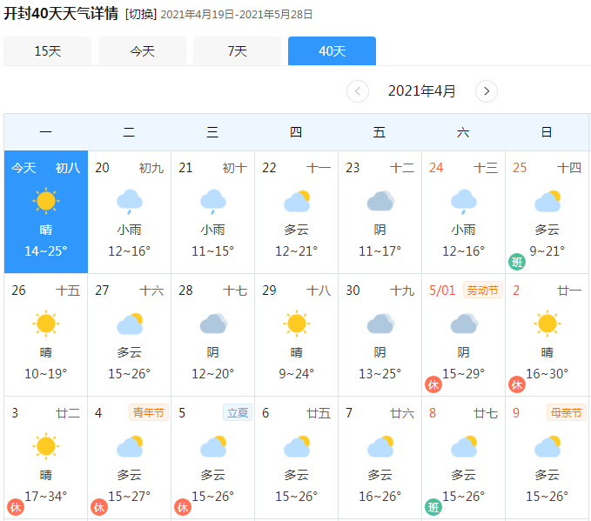Click sunny icon on May 2 廿一

tap(547, 324)
